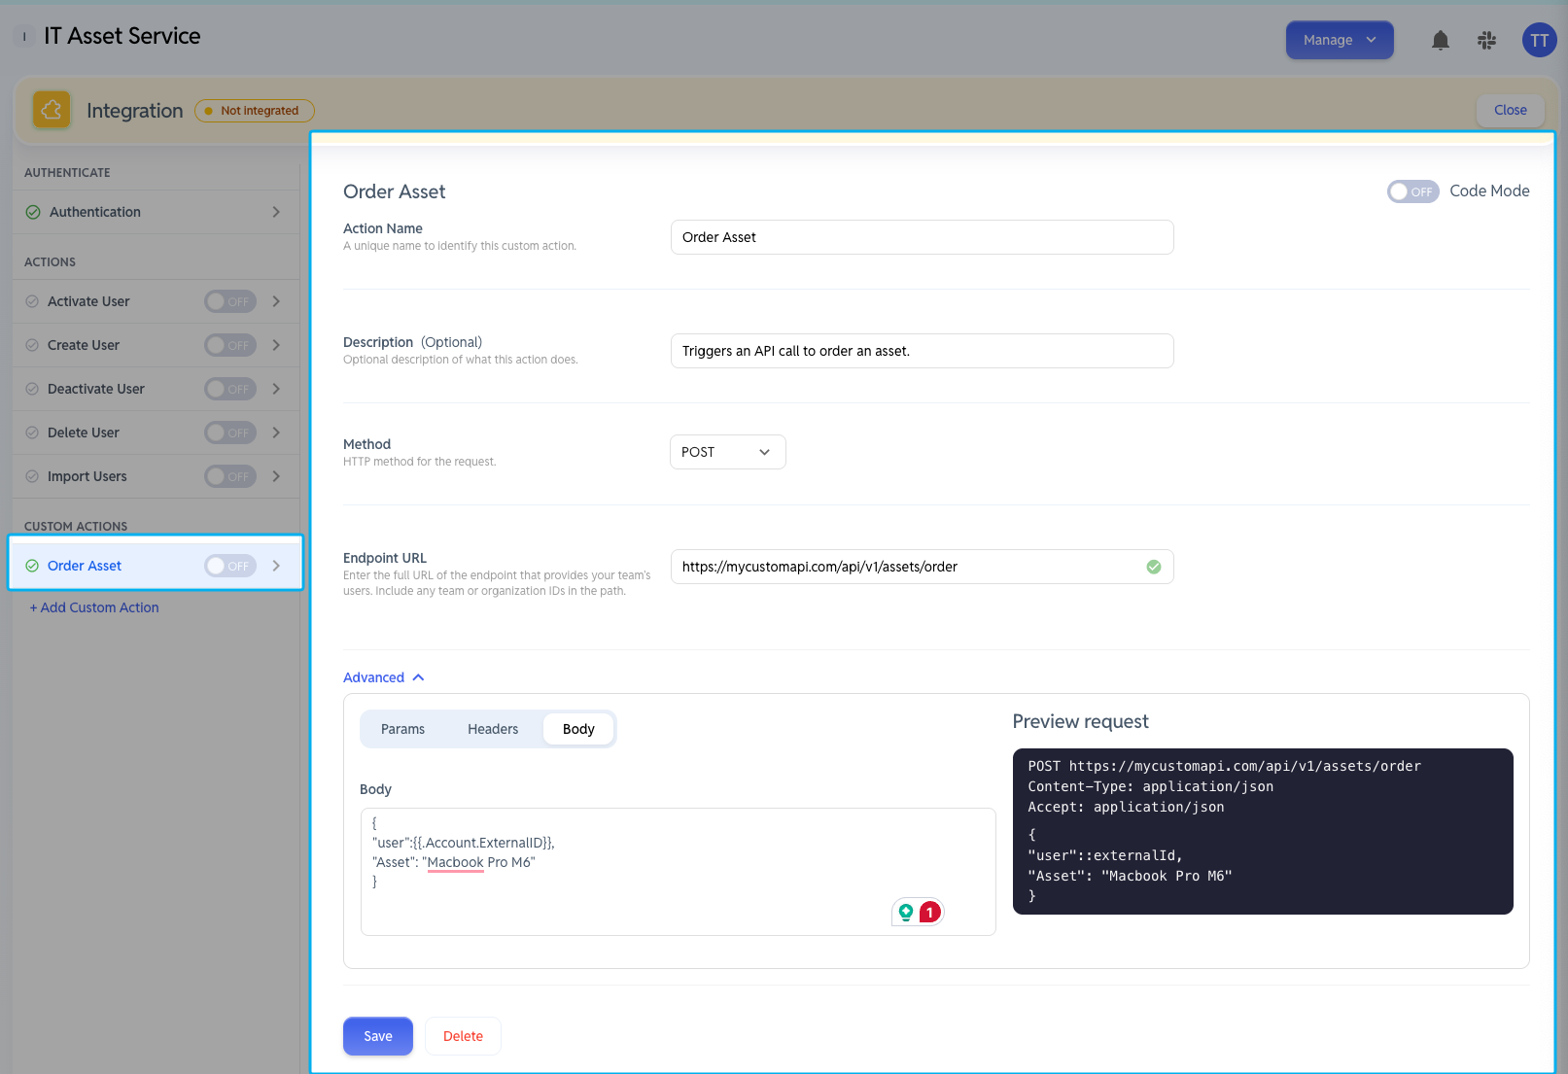1568x1074 pixels.
Task: Click the orange Integration puzzle icon
Action: coord(52,110)
